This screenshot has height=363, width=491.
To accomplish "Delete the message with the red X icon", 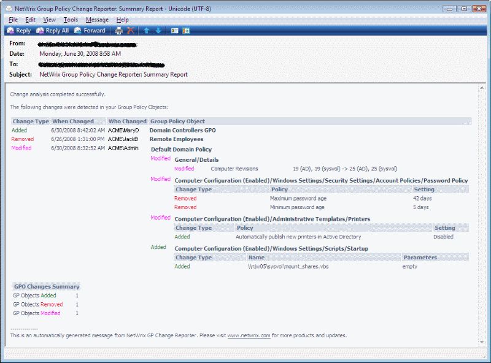I will point(131,31).
